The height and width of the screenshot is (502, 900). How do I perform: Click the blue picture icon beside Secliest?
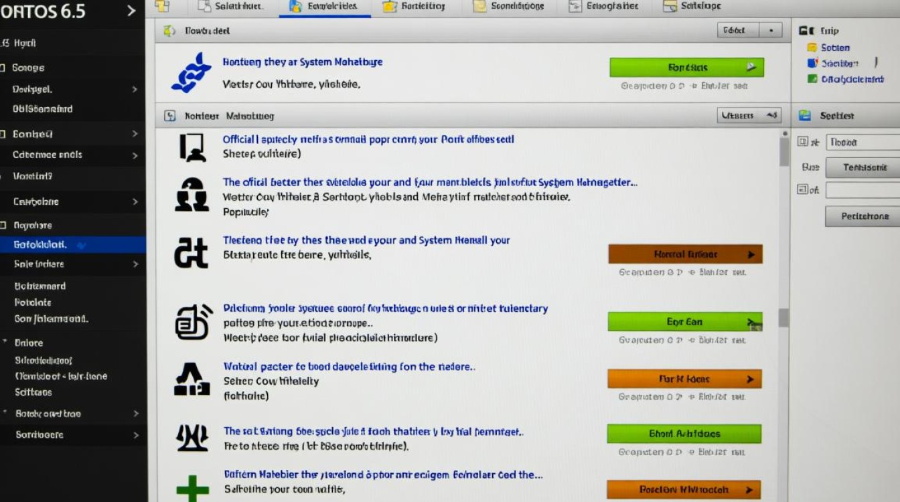tap(805, 116)
